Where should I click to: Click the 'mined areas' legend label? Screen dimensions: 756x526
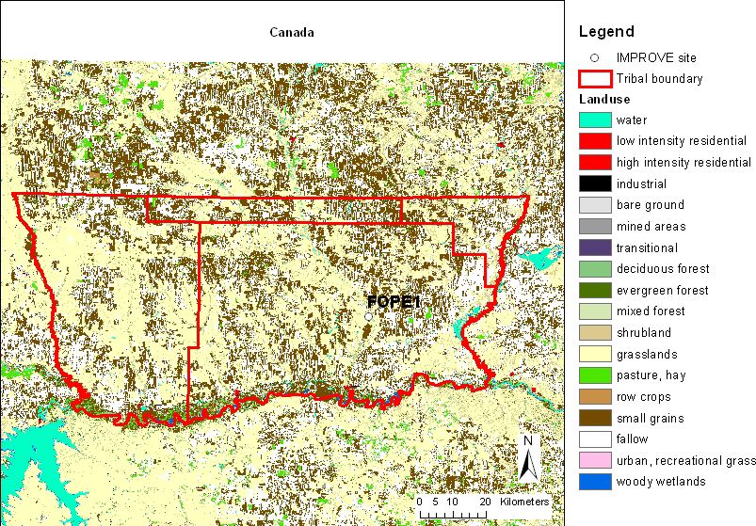(651, 226)
